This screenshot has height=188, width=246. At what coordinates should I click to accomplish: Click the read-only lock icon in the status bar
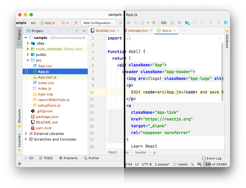click(192, 164)
